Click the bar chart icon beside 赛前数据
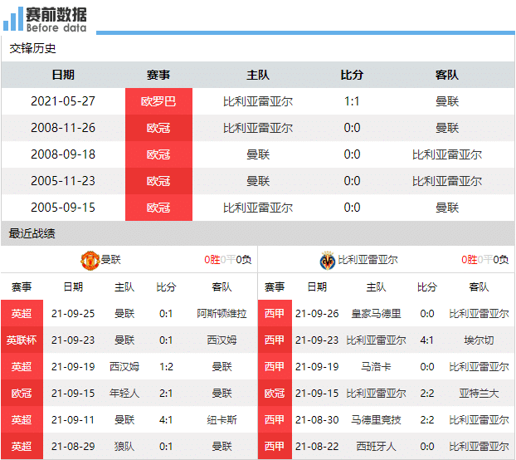The width and height of the screenshot is (516, 460). [13, 19]
